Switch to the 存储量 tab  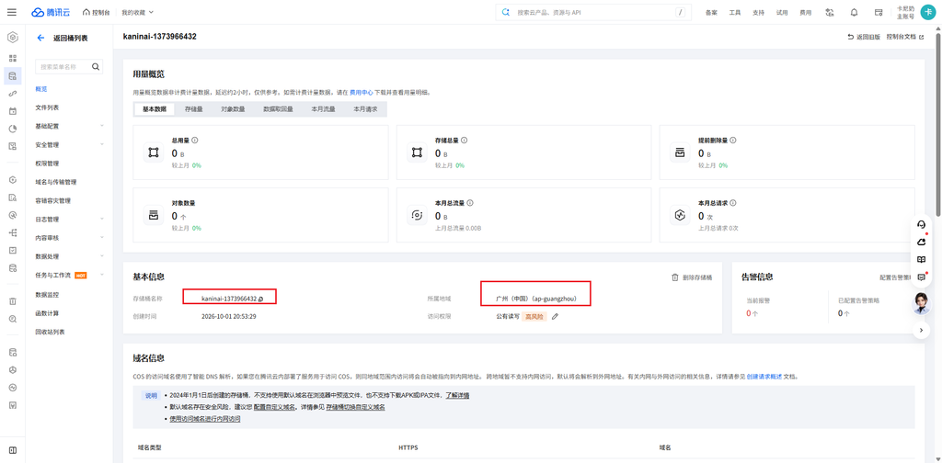point(193,109)
